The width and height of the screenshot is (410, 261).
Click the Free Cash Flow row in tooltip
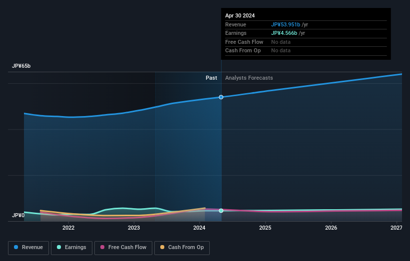pyautogui.click(x=306, y=42)
